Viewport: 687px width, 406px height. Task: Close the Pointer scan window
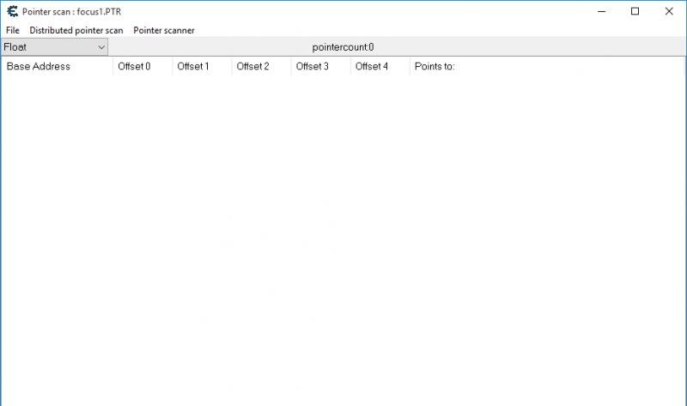pos(669,12)
